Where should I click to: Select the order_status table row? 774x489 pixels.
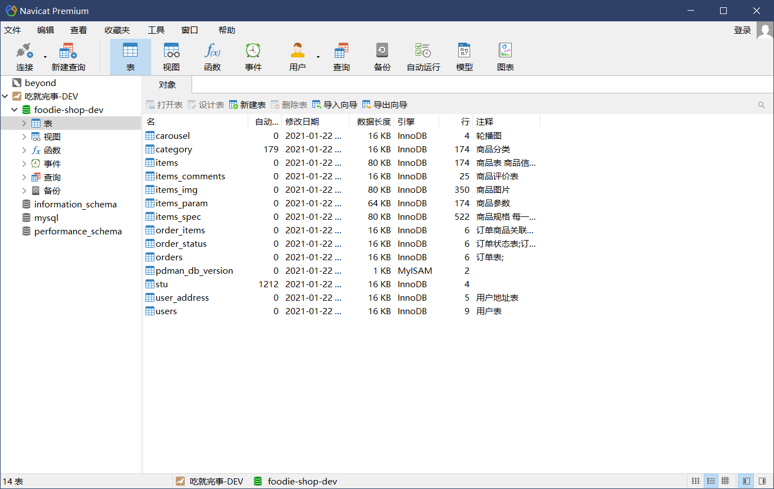(x=342, y=243)
